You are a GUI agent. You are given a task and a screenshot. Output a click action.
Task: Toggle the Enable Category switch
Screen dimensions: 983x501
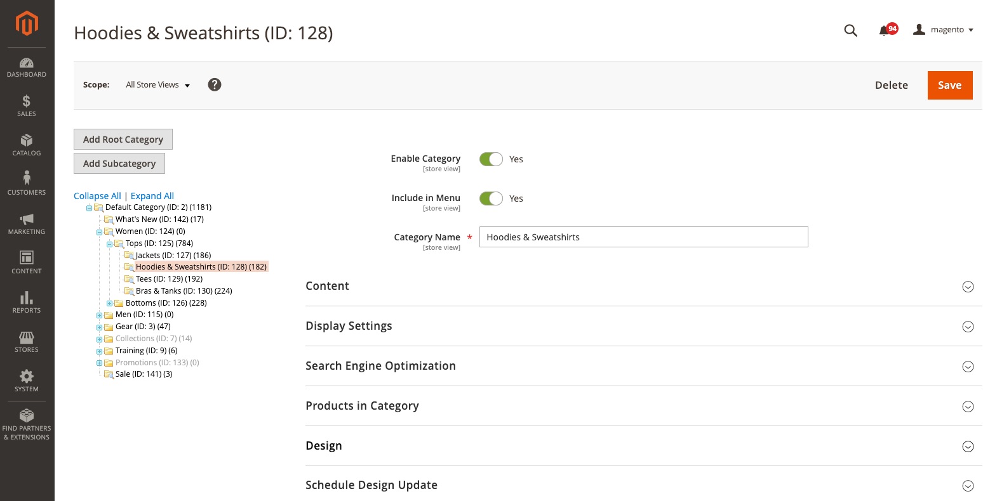[491, 159]
